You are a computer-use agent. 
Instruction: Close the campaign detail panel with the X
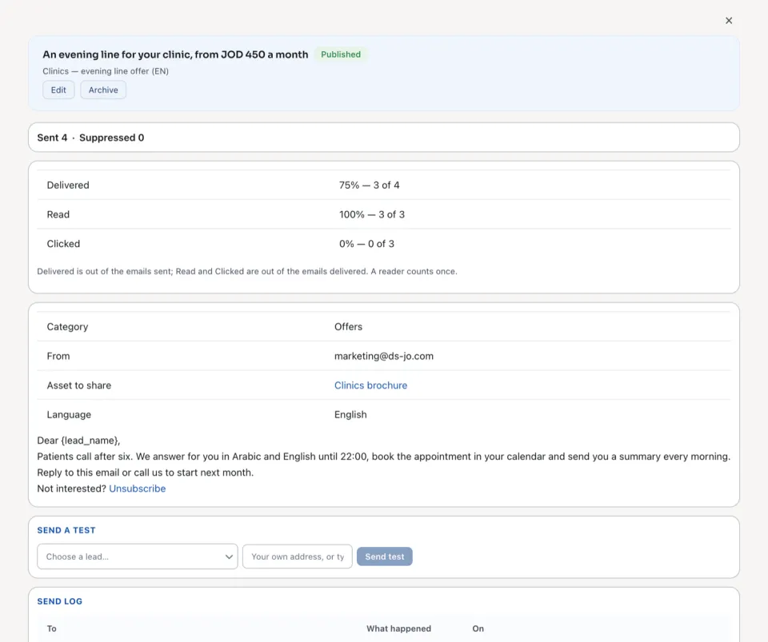coord(729,21)
